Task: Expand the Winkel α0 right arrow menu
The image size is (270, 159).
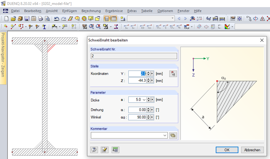Action: pyautogui.click(x=152, y=117)
